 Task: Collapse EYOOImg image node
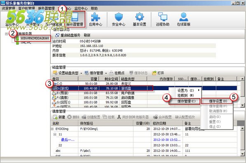tap(52, 129)
